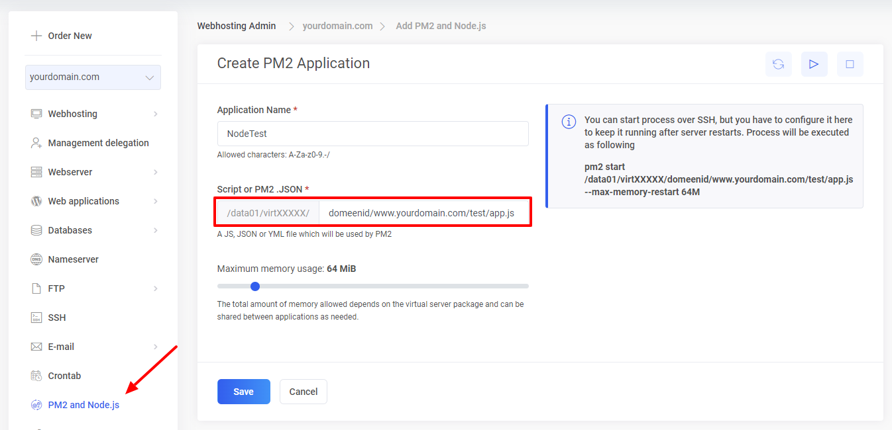Image resolution: width=892 pixels, height=430 pixels.
Task: Click the info icon in the notice box
Action: pyautogui.click(x=569, y=121)
